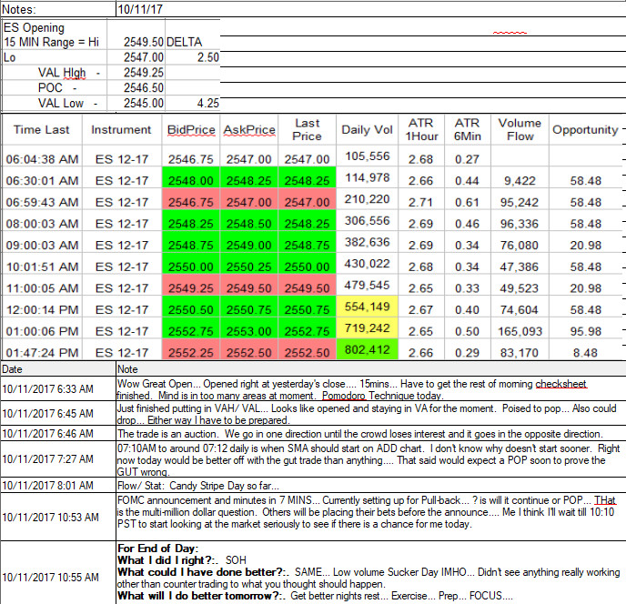
Task: Select yellow daily volume 554,149
Action: click(367, 307)
